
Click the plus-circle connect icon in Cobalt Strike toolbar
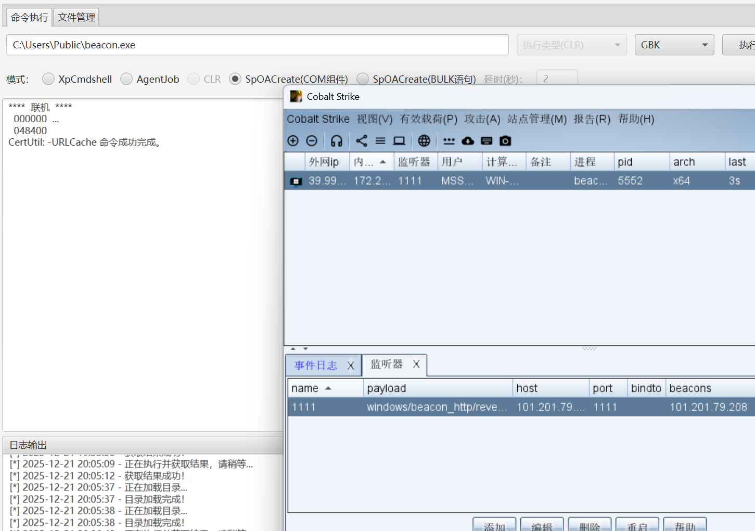[x=293, y=141]
